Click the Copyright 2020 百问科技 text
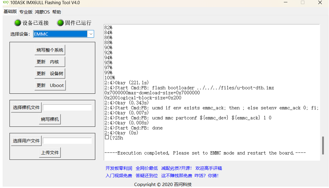This screenshot has height=188, width=329. [163, 184]
